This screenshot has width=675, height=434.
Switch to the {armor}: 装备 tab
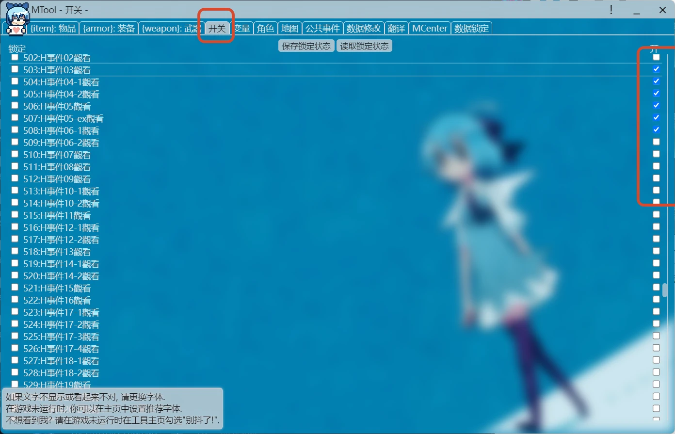109,28
